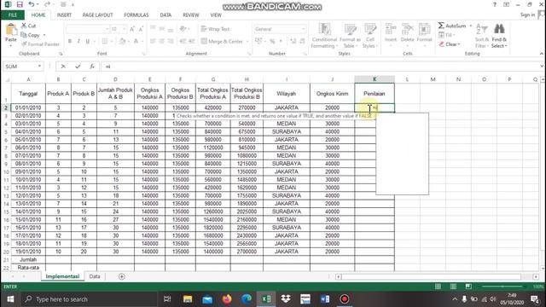546x307 pixels.
Task: Select all cells with corner triangle
Action: [x=7, y=79]
